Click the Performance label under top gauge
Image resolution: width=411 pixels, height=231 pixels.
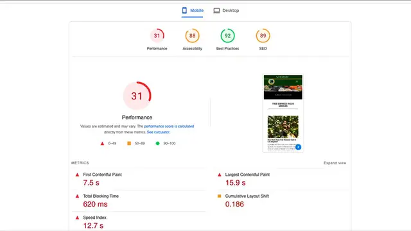[157, 49]
